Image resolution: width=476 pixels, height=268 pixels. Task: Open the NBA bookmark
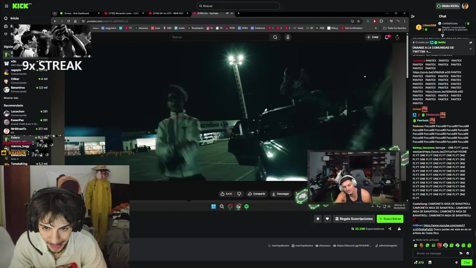[167, 28]
